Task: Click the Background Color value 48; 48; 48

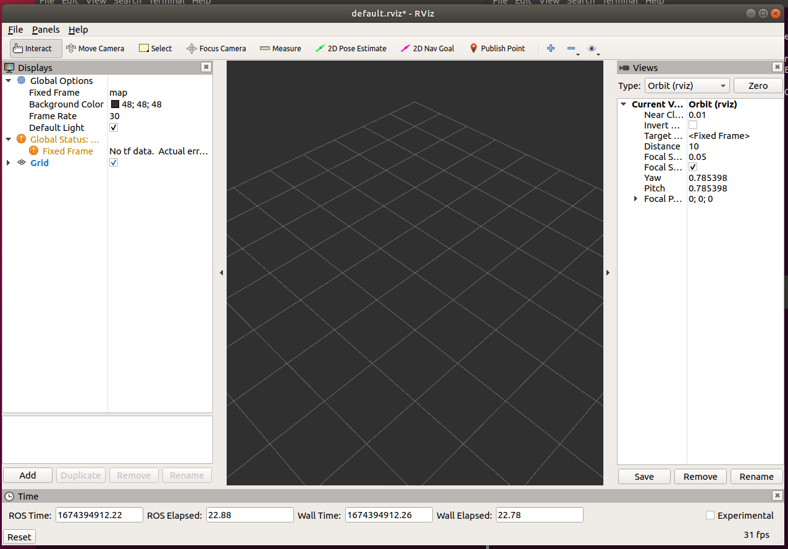Action: pos(141,104)
